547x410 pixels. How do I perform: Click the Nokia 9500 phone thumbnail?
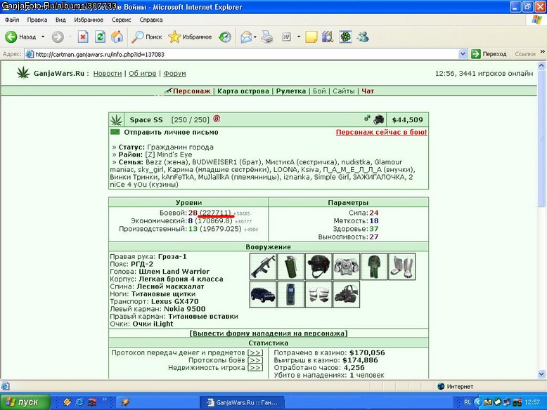click(290, 294)
